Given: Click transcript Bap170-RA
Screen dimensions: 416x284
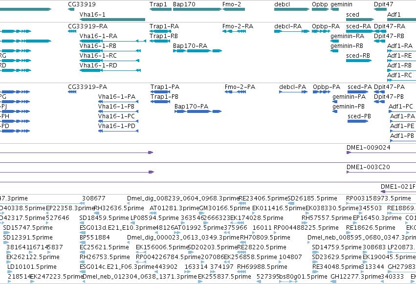Looking at the screenshot, I should click(x=197, y=51).
